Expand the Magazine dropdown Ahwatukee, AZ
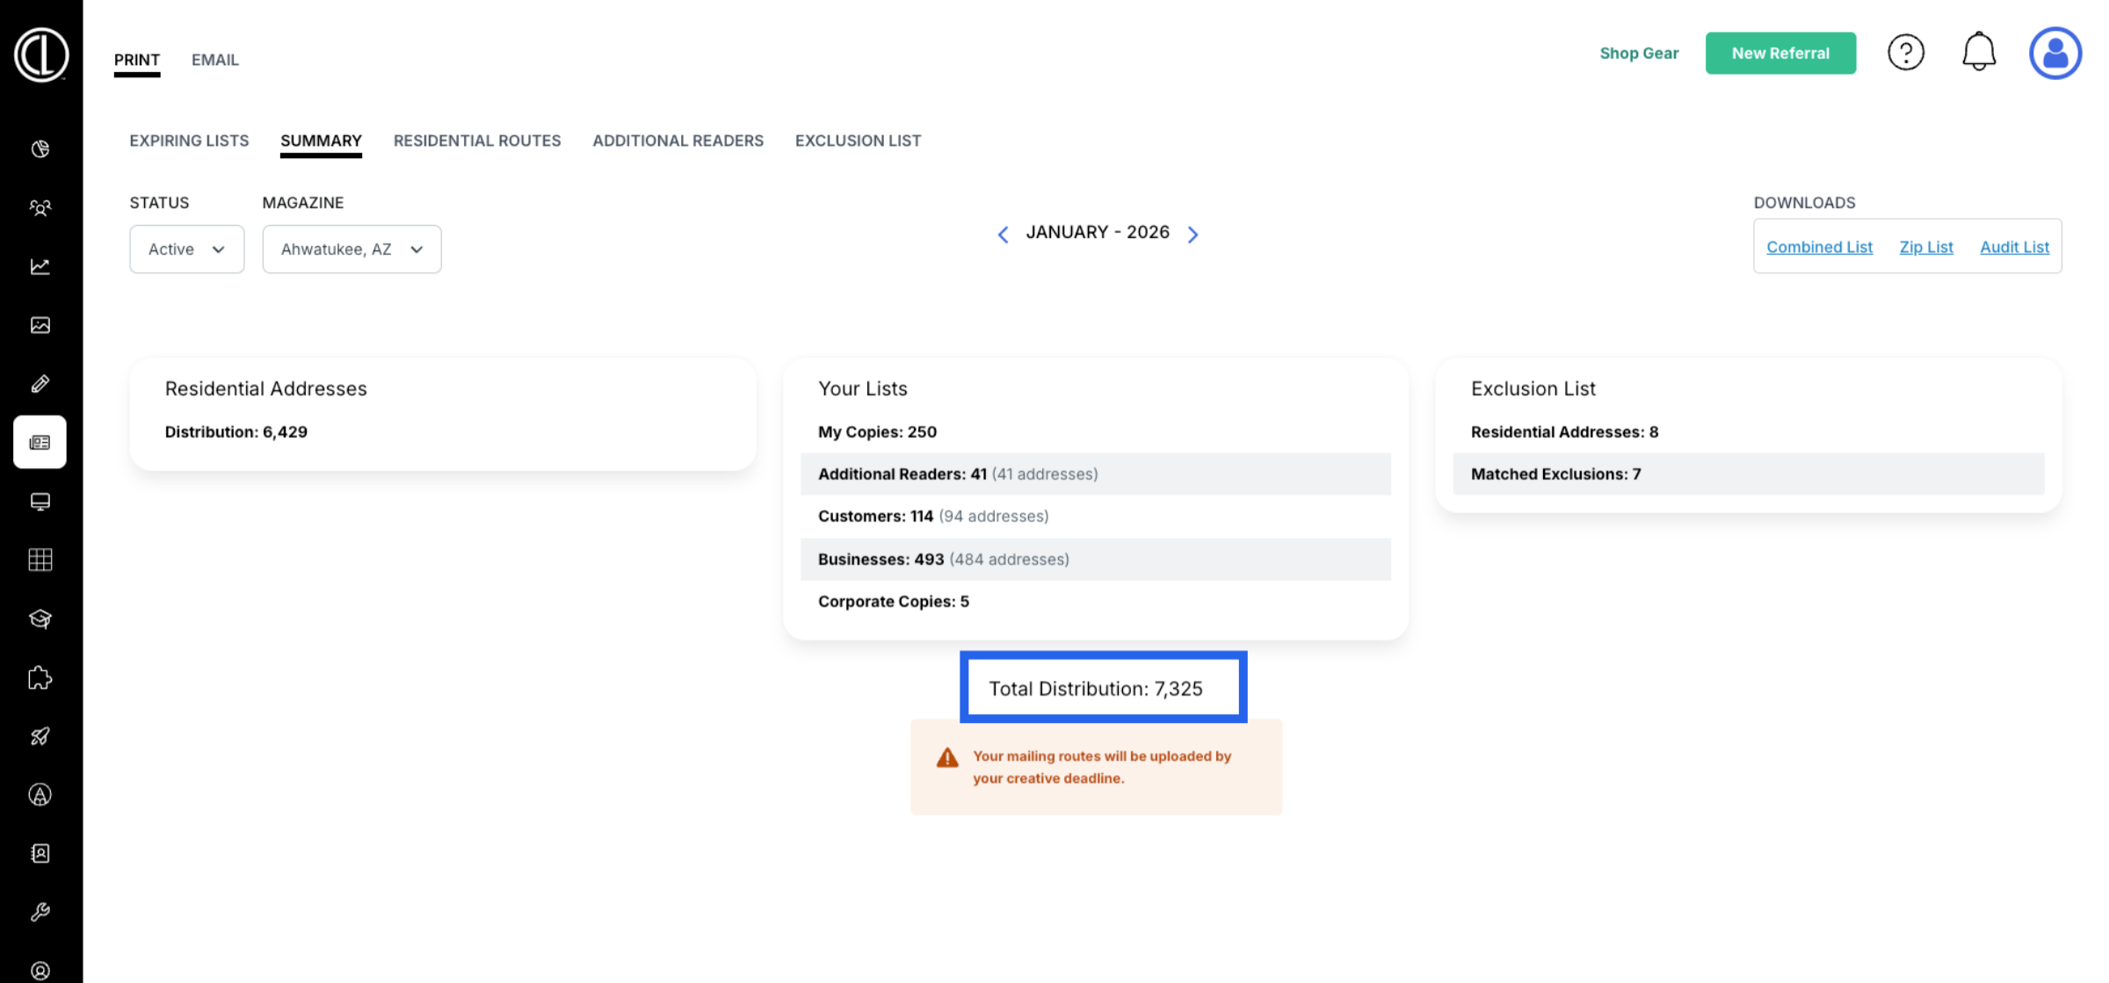Screen dimensions: 2109x983 click(x=351, y=249)
